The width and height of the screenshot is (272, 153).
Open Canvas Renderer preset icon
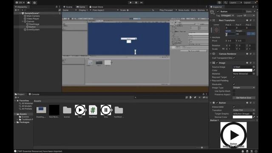point(250,54)
